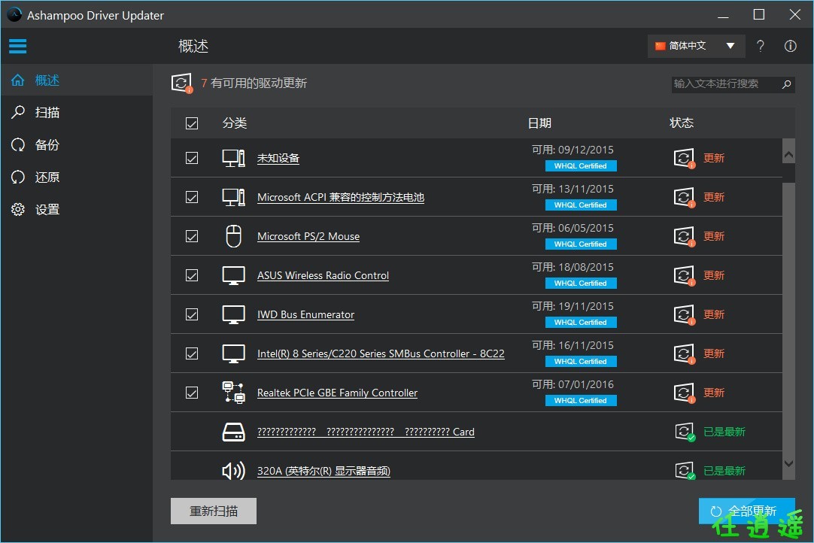
Task: Toggle the select-all checkbox in header
Action: (192, 123)
